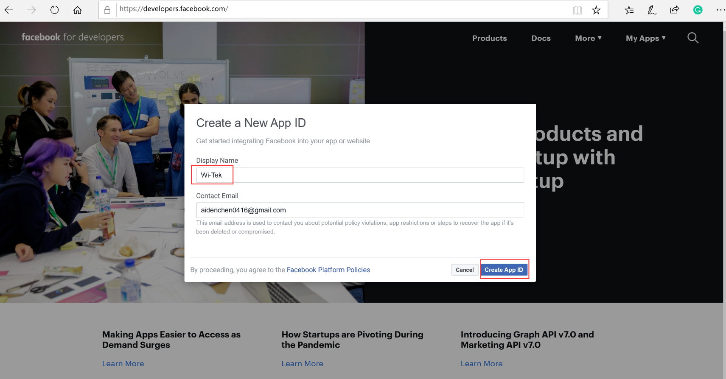Click the share page icon
726x379 pixels.
(675, 10)
